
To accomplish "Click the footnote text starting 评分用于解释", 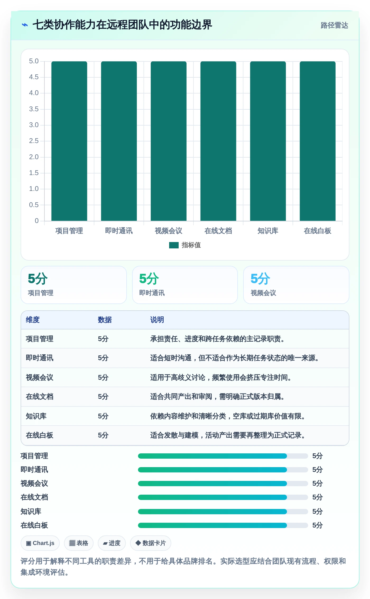I will (x=183, y=567).
